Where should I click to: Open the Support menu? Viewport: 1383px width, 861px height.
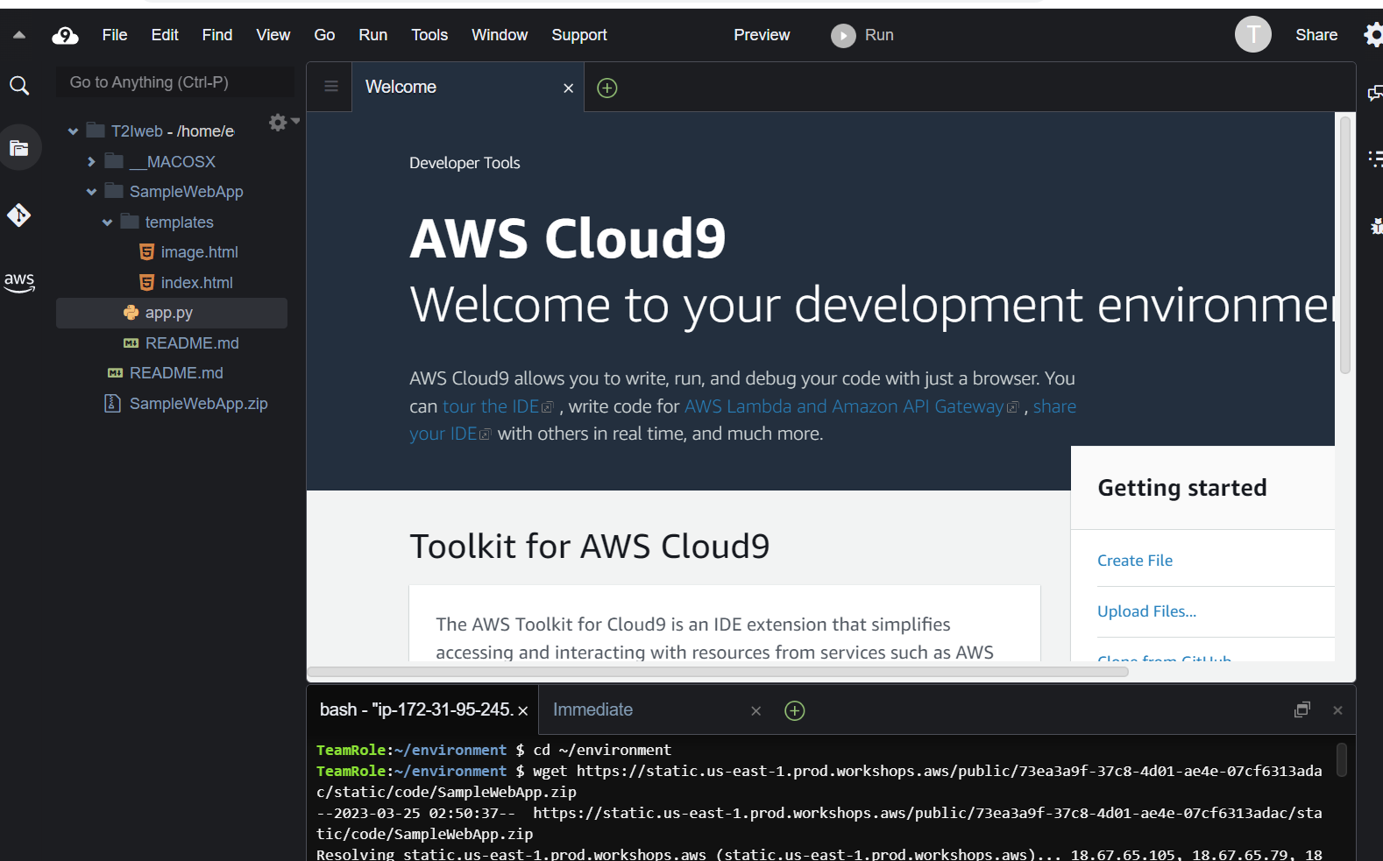[x=579, y=35]
